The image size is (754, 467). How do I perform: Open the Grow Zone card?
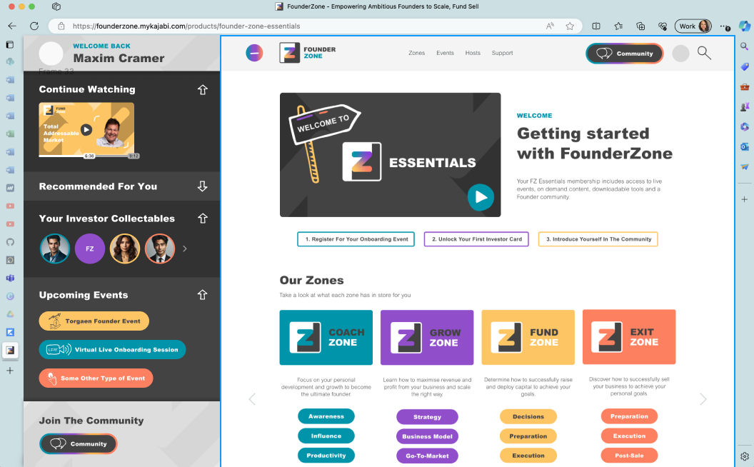click(x=427, y=337)
